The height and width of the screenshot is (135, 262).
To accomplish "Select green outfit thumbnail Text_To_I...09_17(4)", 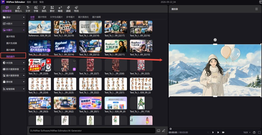I will (141, 103).
